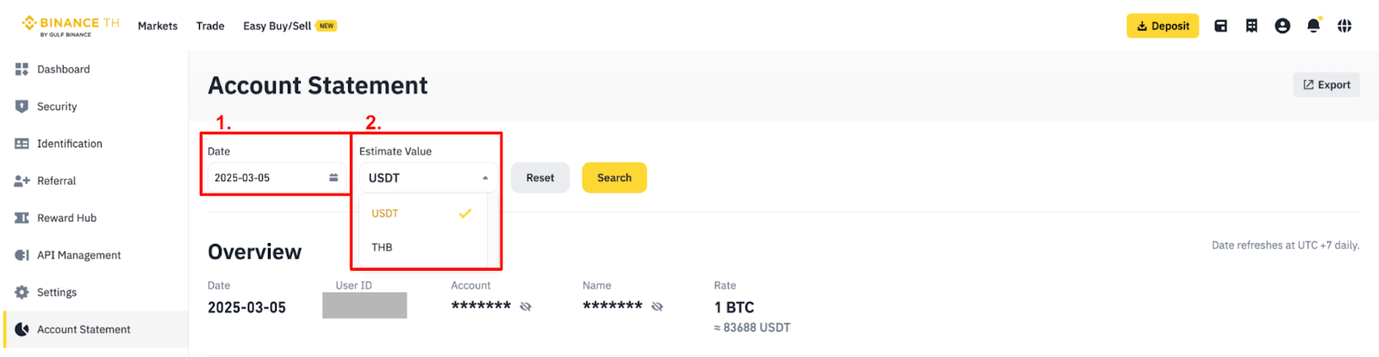Open Easy Buy/Sell menu item
Image resolution: width=1379 pixels, height=357 pixels.
(x=278, y=26)
